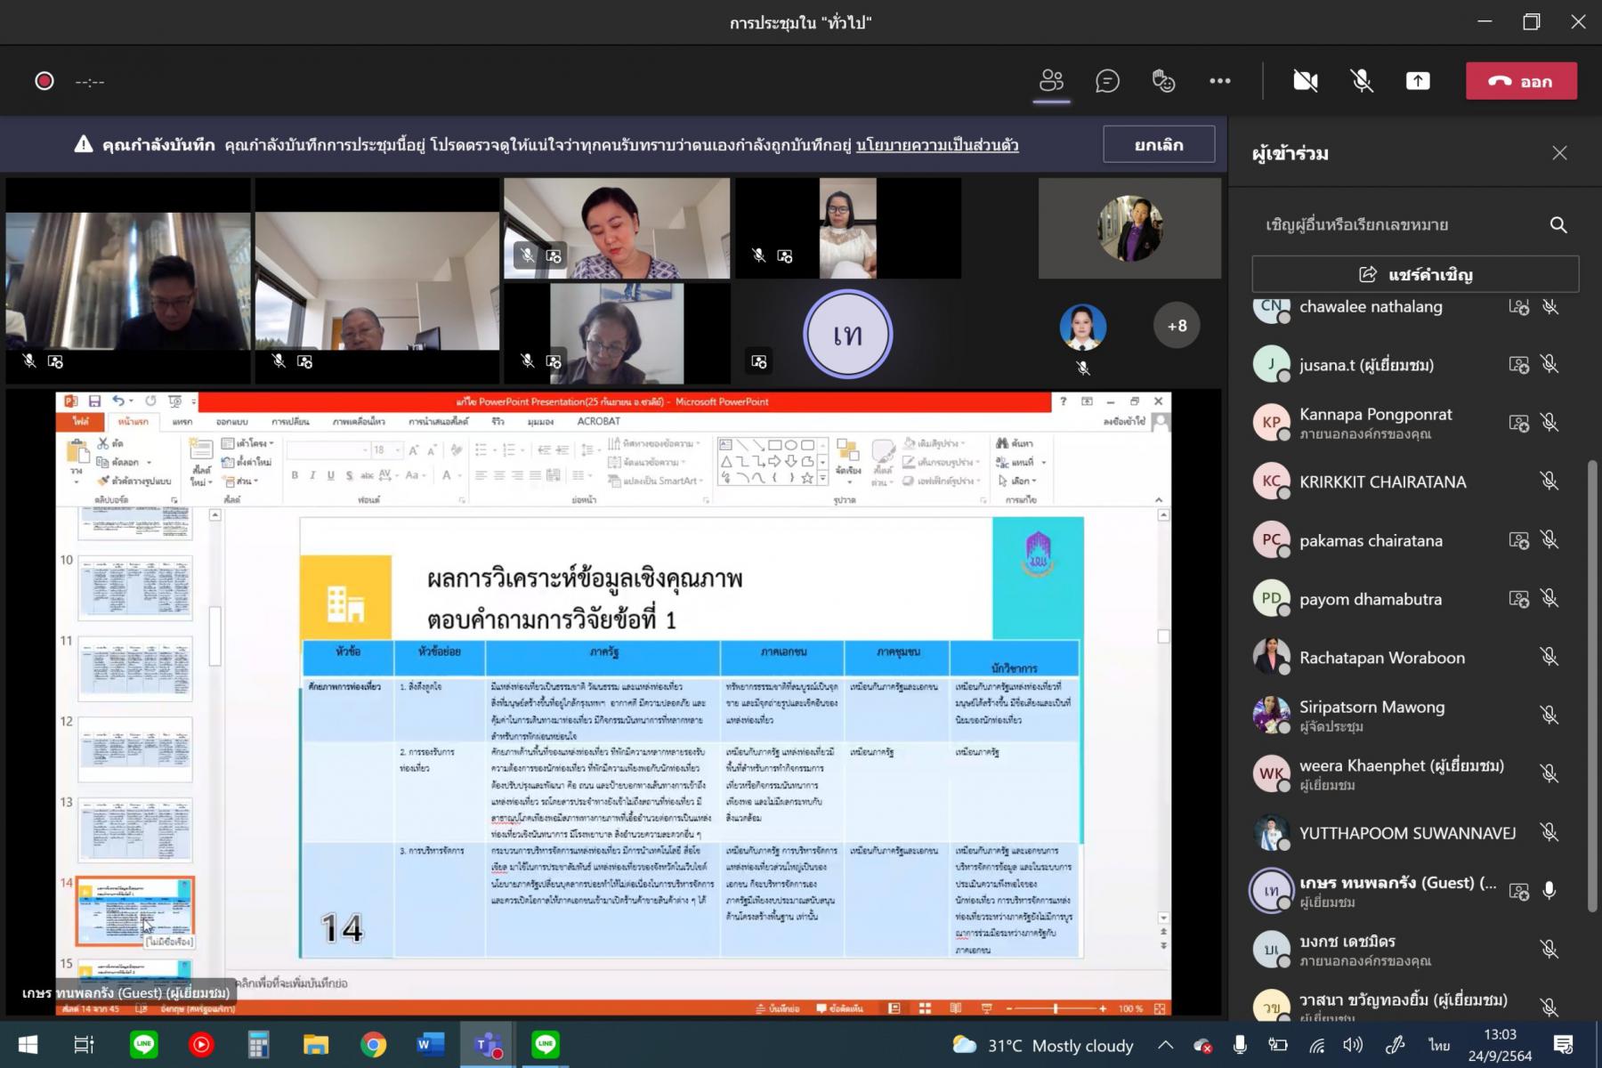Image resolution: width=1602 pixels, height=1068 pixels.
Task: Open the red media player taskbar icon
Action: (201, 1045)
